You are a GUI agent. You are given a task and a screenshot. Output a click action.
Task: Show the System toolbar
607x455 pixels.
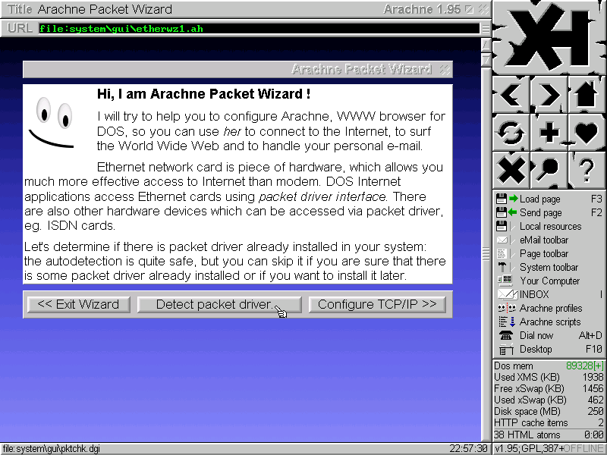pos(549,267)
